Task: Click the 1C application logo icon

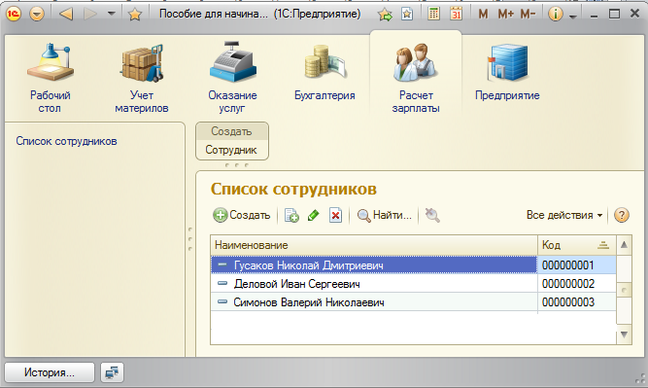Action: pyautogui.click(x=14, y=14)
